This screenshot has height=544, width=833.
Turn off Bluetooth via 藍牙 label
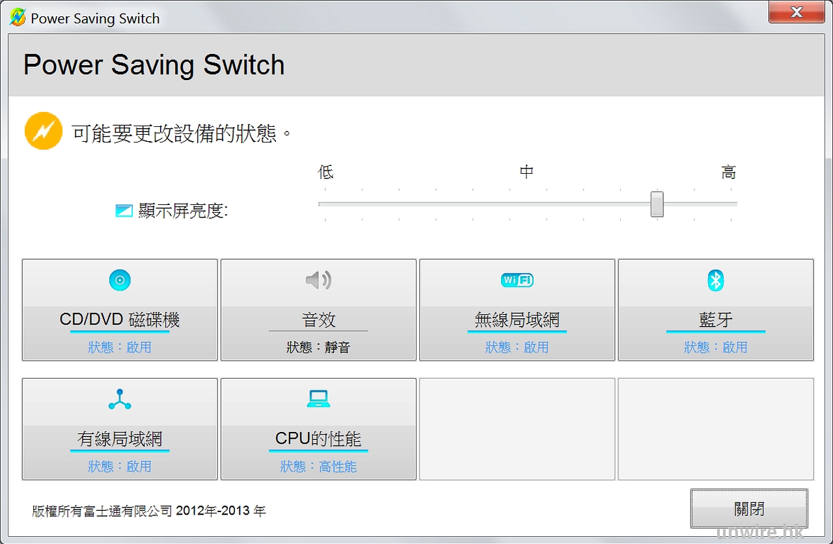(x=716, y=320)
